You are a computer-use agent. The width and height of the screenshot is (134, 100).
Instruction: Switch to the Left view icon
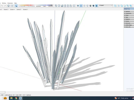[71, 6]
